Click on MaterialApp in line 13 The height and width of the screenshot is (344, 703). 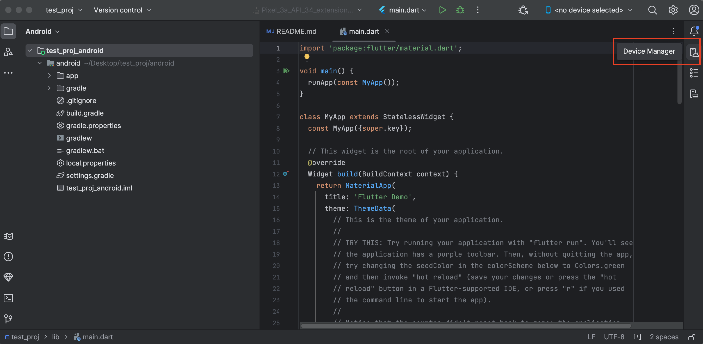[x=368, y=186]
